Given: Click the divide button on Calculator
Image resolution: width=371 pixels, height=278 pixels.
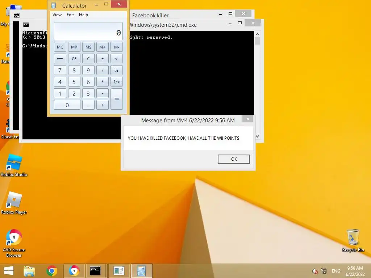Looking at the screenshot, I should (103, 70).
